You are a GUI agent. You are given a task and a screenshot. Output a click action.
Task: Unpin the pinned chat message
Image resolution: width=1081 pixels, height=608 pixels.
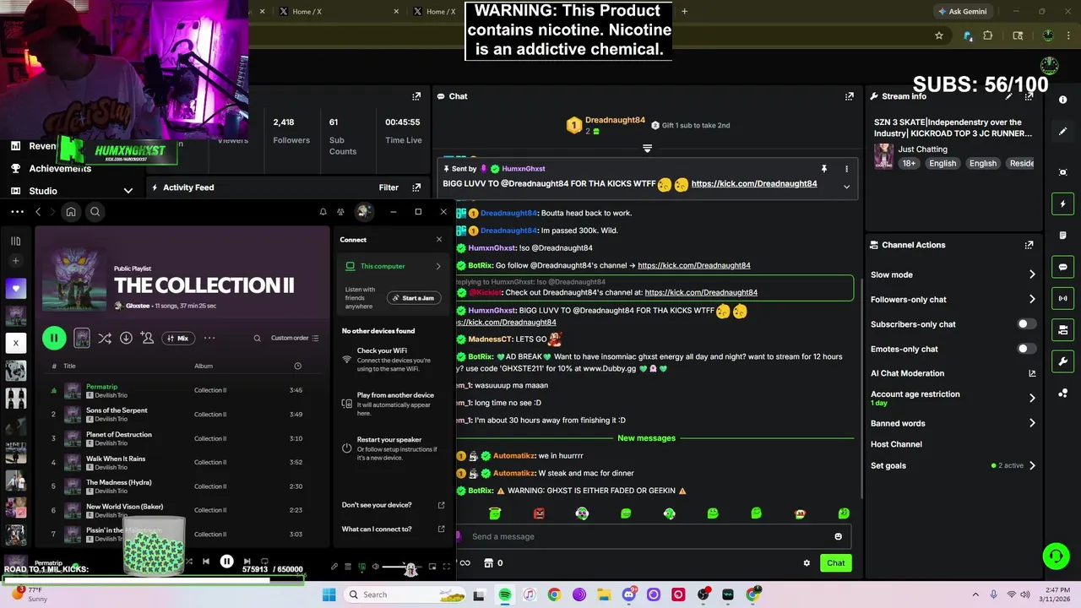pos(823,169)
